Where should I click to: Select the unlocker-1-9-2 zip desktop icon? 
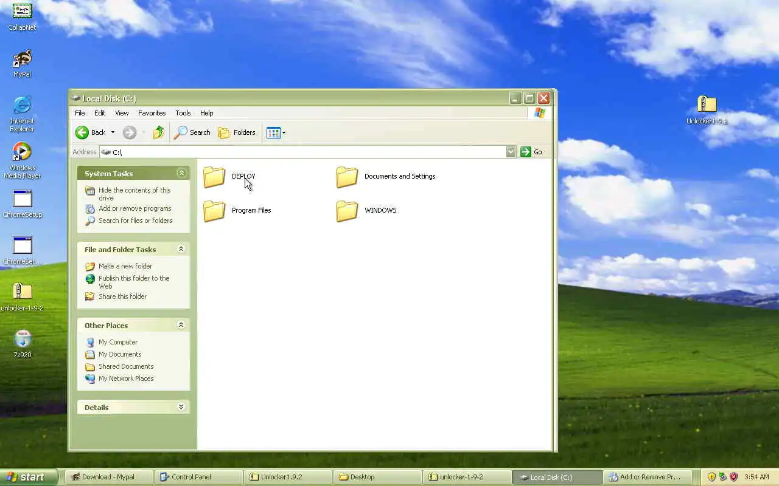coord(22,297)
